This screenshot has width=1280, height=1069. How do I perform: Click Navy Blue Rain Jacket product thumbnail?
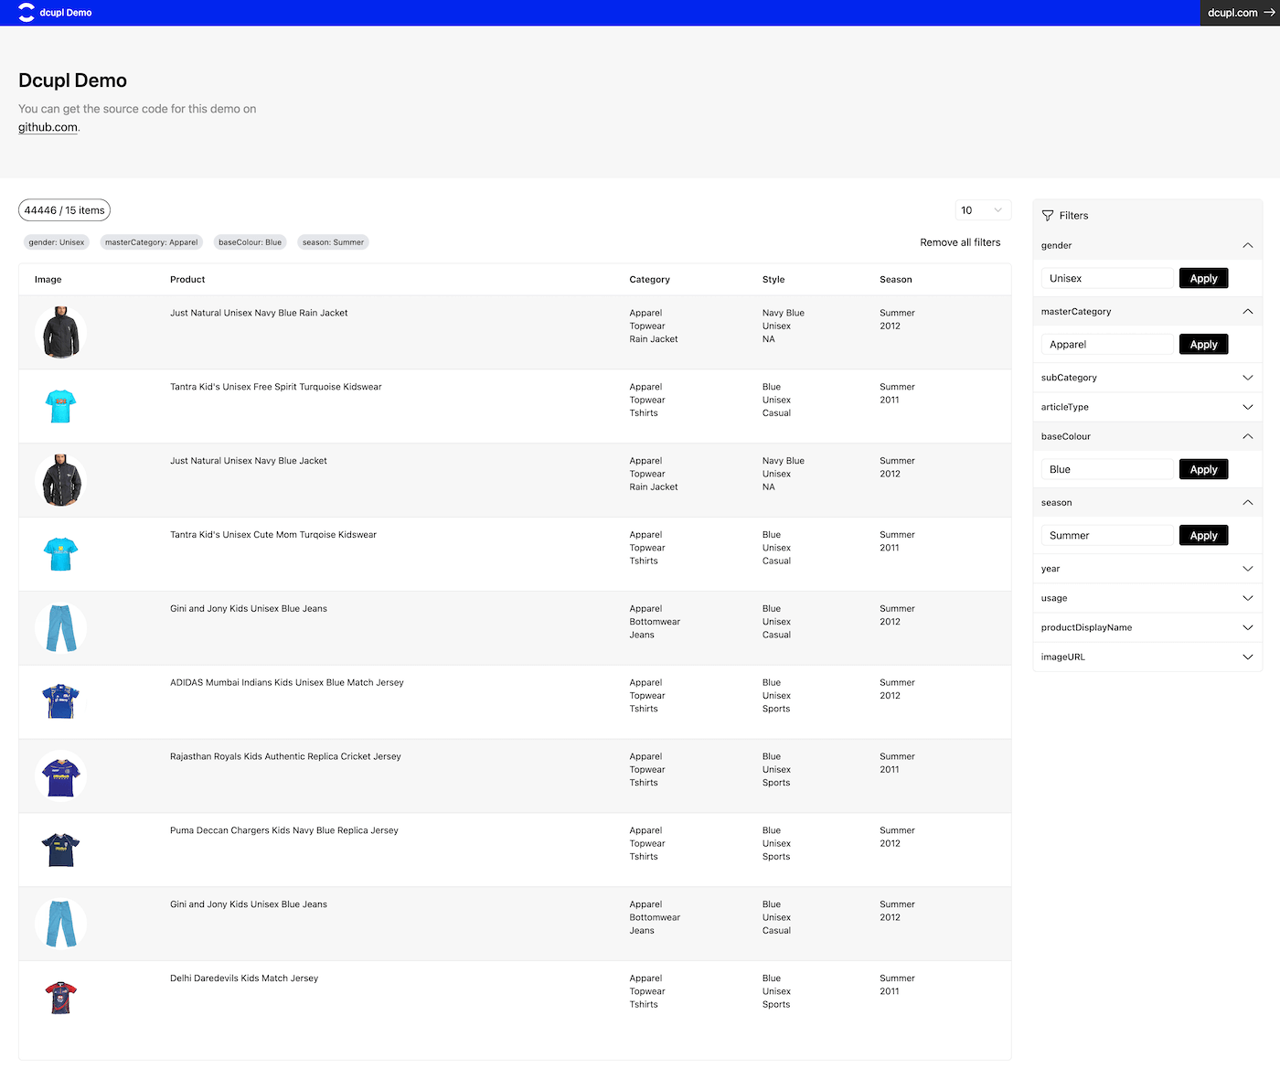pyautogui.click(x=61, y=332)
